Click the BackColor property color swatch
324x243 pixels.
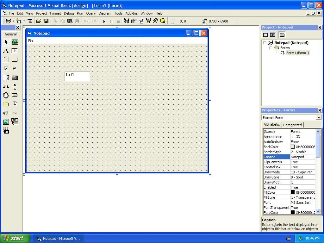click(293, 147)
